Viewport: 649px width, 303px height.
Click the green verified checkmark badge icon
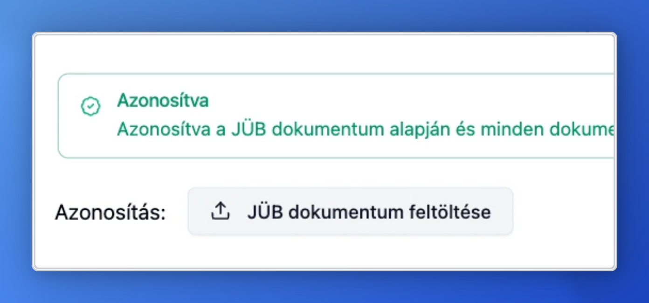(90, 107)
